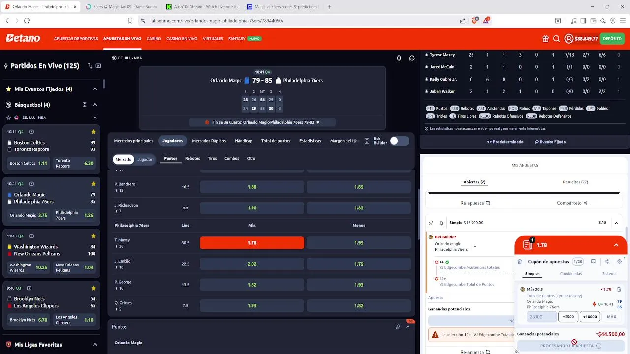Collapse Mis Eventos Fijados section
This screenshot has width=630, height=354.
(x=95, y=89)
